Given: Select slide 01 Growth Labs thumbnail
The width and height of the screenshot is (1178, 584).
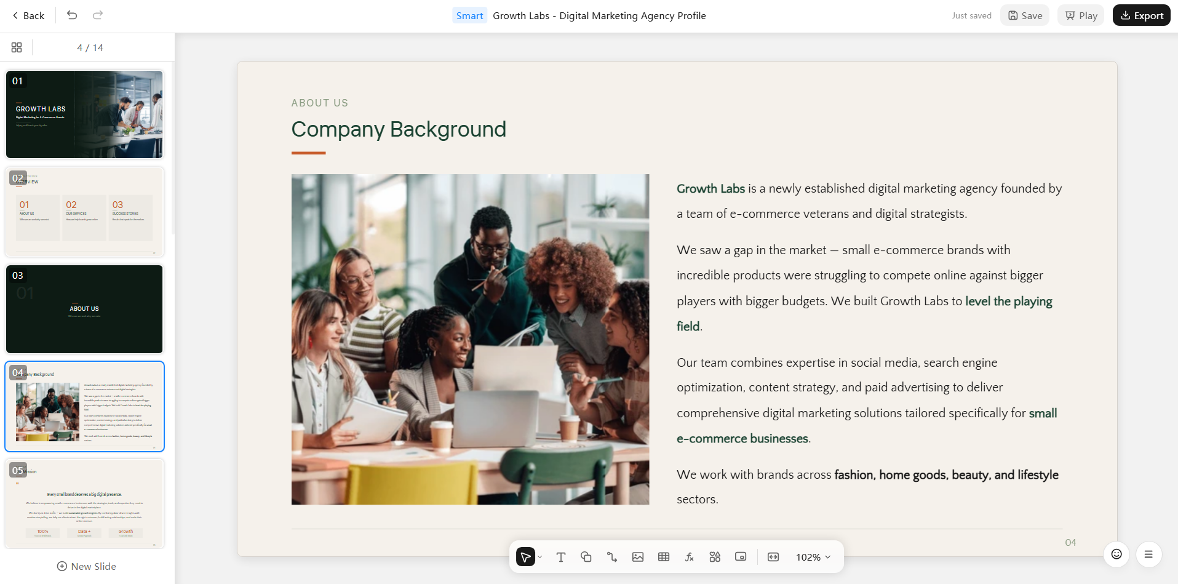Looking at the screenshot, I should tap(84, 114).
